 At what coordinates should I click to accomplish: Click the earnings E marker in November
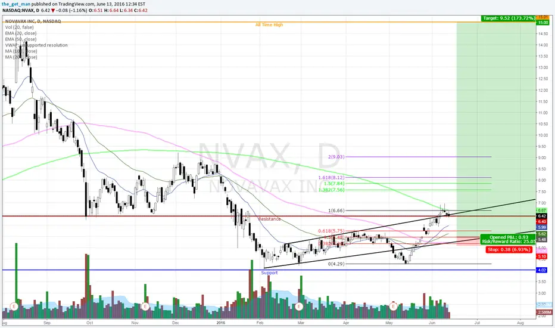coord(145,306)
